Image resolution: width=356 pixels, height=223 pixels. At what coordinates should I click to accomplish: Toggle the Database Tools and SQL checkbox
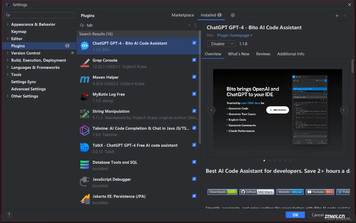click(194, 162)
